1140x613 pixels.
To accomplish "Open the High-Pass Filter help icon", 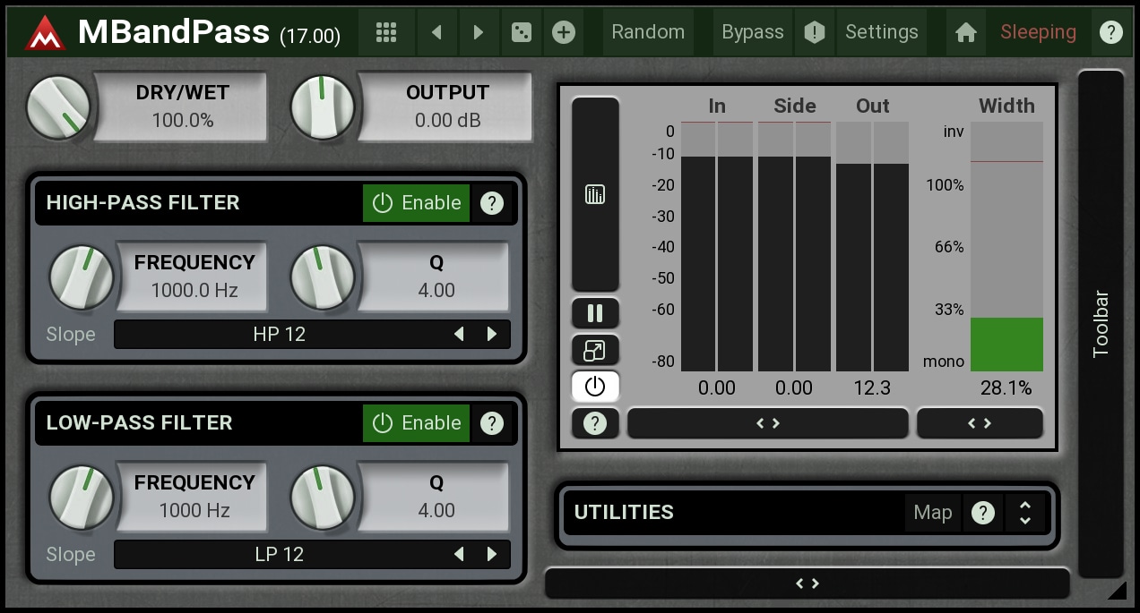I will (491, 203).
